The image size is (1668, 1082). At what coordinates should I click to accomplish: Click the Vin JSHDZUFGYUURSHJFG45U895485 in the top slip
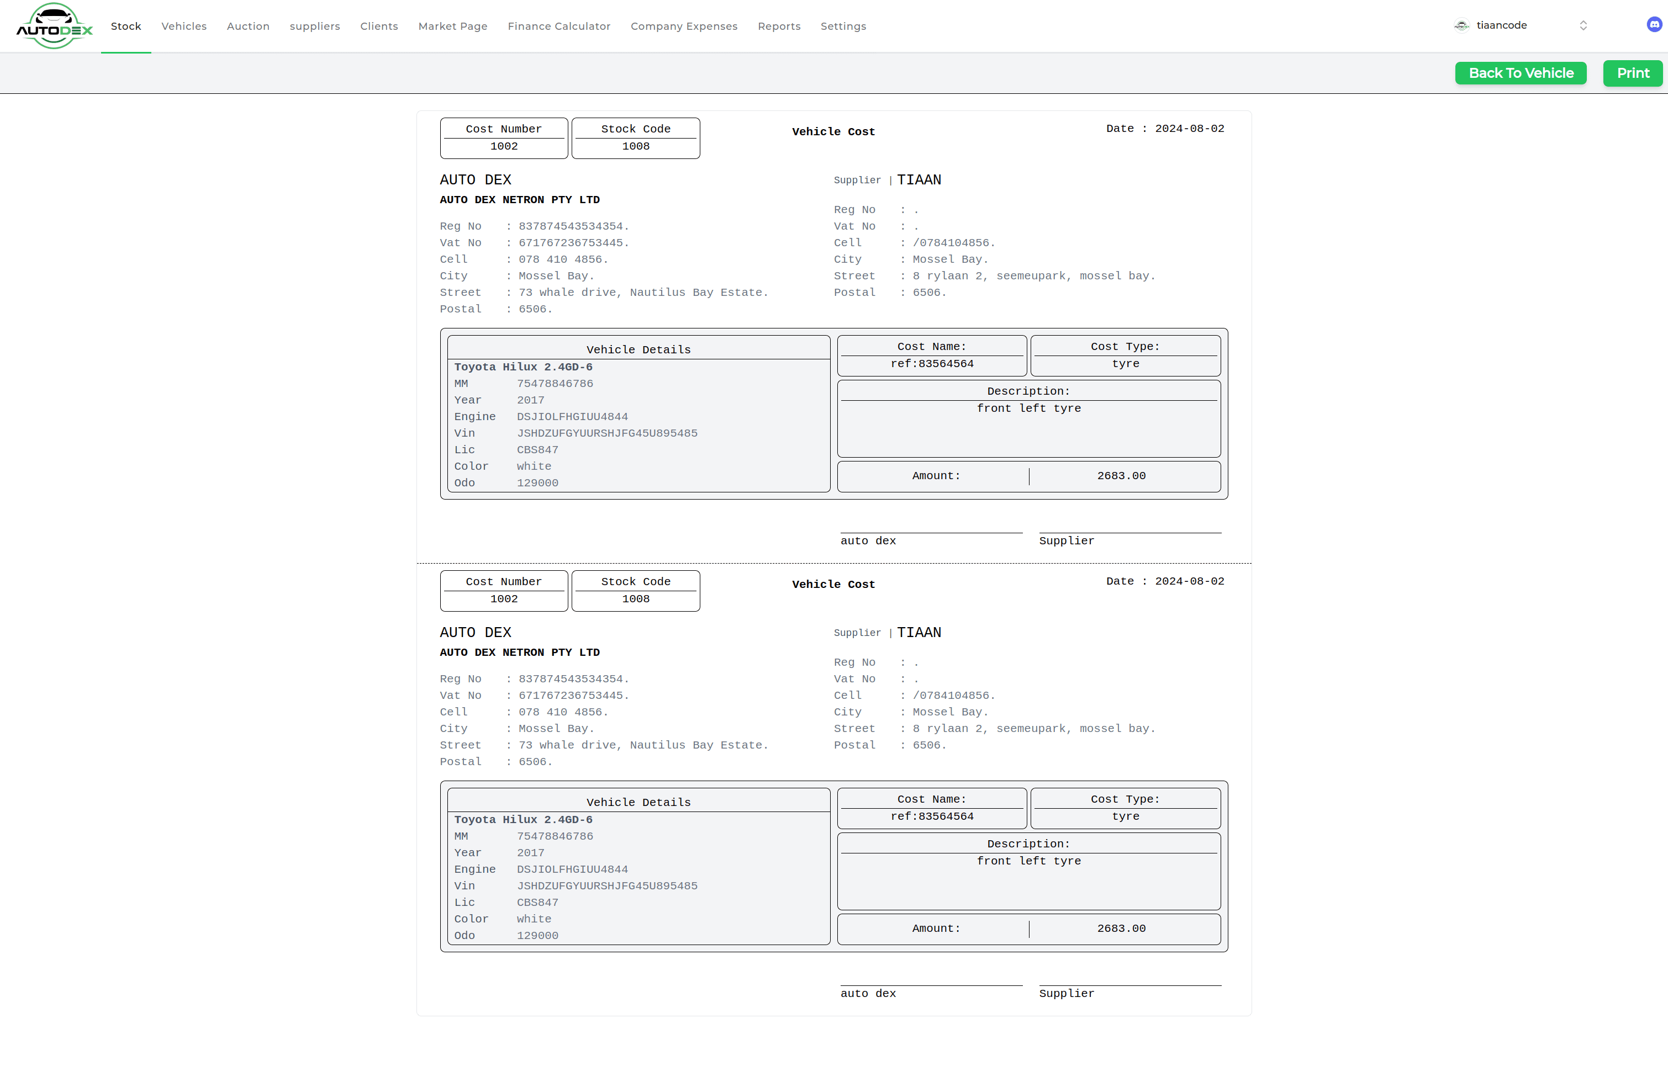tap(607, 433)
